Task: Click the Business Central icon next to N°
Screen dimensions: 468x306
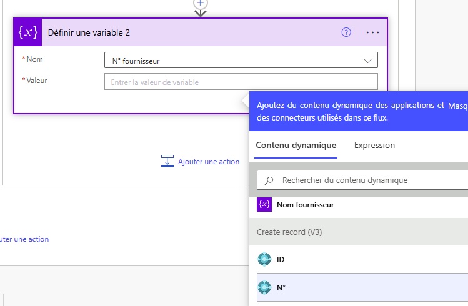Action: (264, 288)
